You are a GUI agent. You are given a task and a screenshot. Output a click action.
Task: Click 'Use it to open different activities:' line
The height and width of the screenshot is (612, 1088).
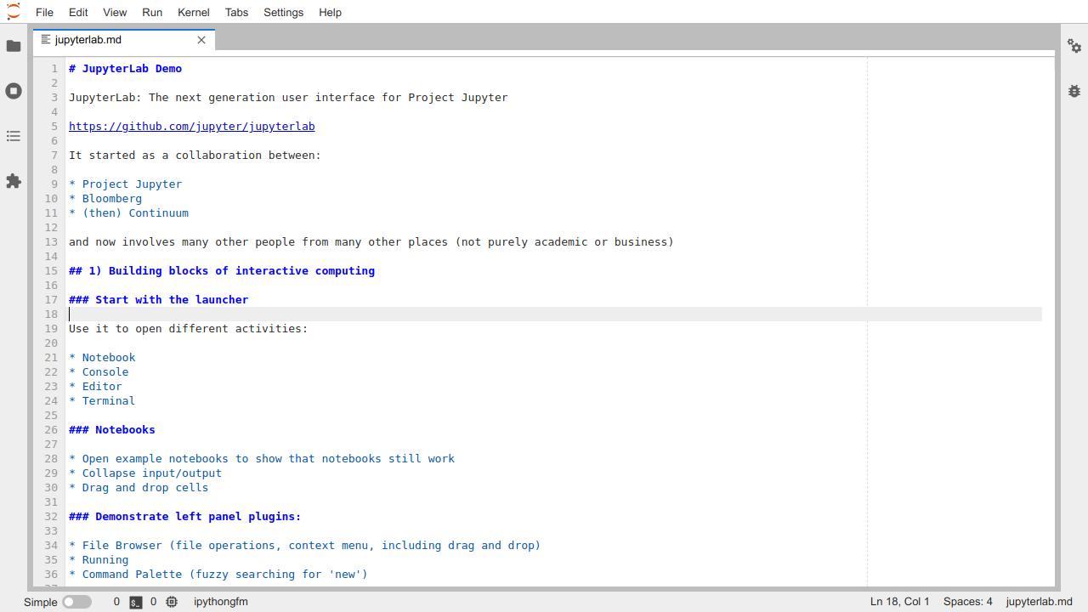point(189,328)
